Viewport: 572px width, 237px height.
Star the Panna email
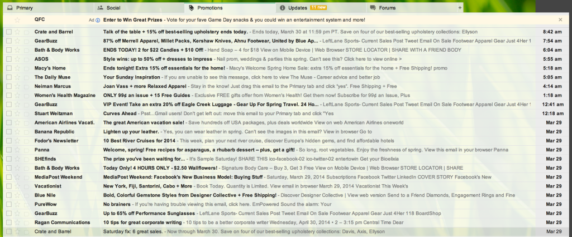click(17, 150)
